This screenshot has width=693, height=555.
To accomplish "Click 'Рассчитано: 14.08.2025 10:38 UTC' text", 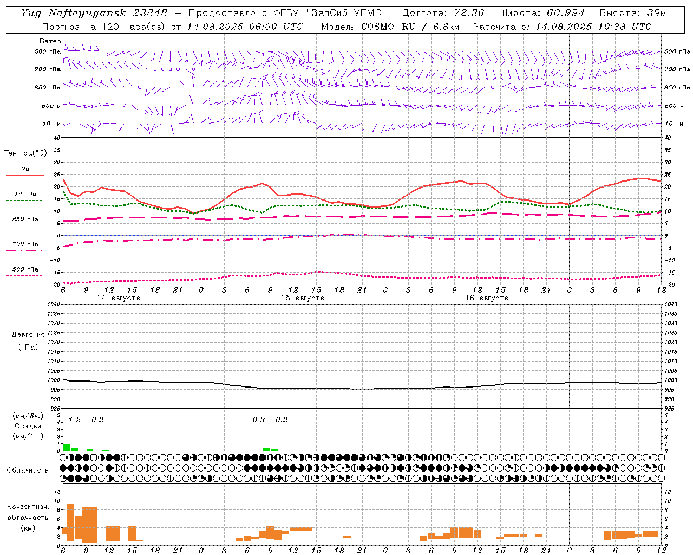I will click(x=562, y=27).
